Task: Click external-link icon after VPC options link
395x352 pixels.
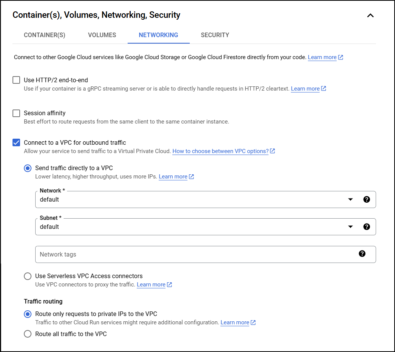Action: click(272, 151)
